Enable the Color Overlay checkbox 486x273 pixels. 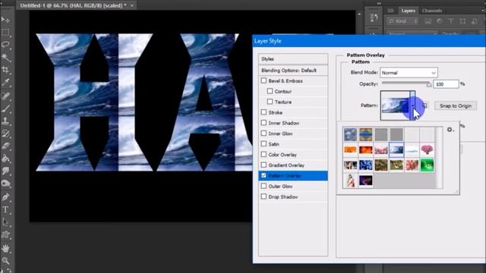click(264, 154)
